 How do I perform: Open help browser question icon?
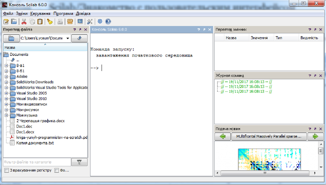coord(108,21)
